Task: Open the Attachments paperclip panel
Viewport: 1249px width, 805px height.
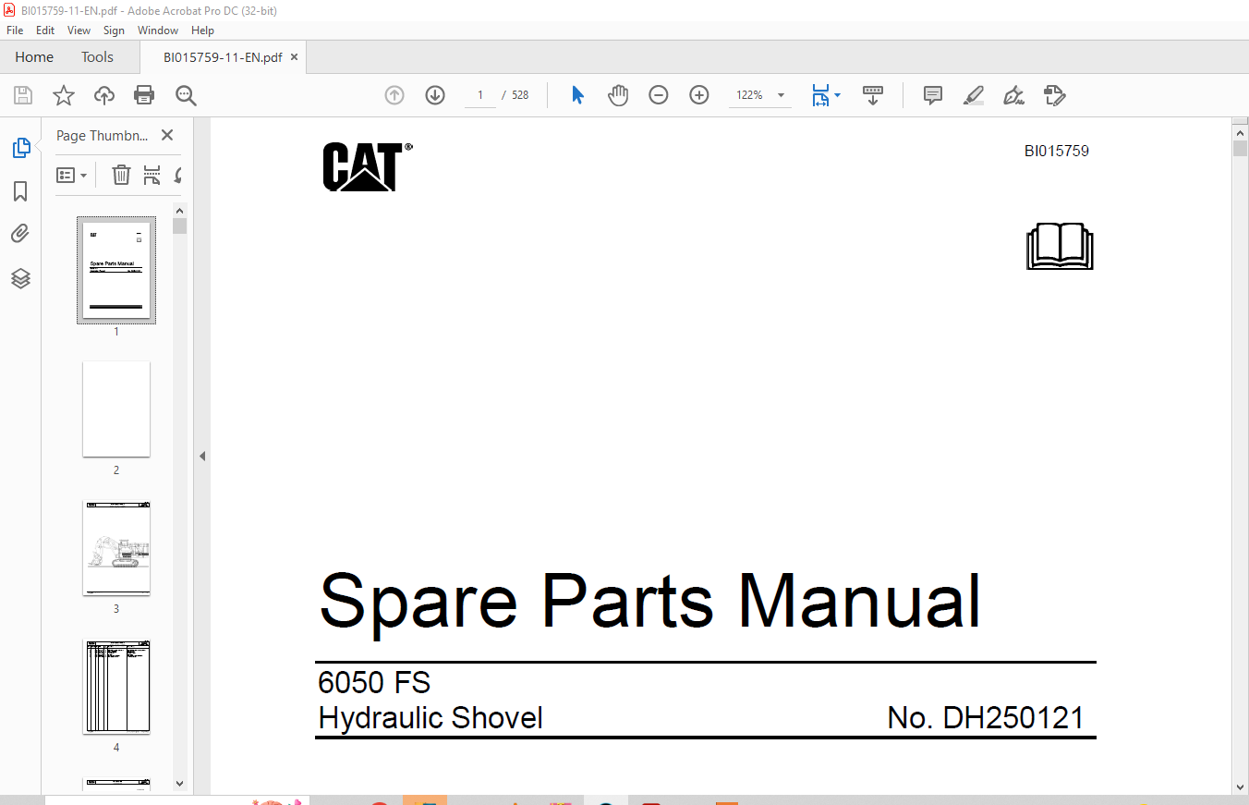Action: [x=20, y=234]
